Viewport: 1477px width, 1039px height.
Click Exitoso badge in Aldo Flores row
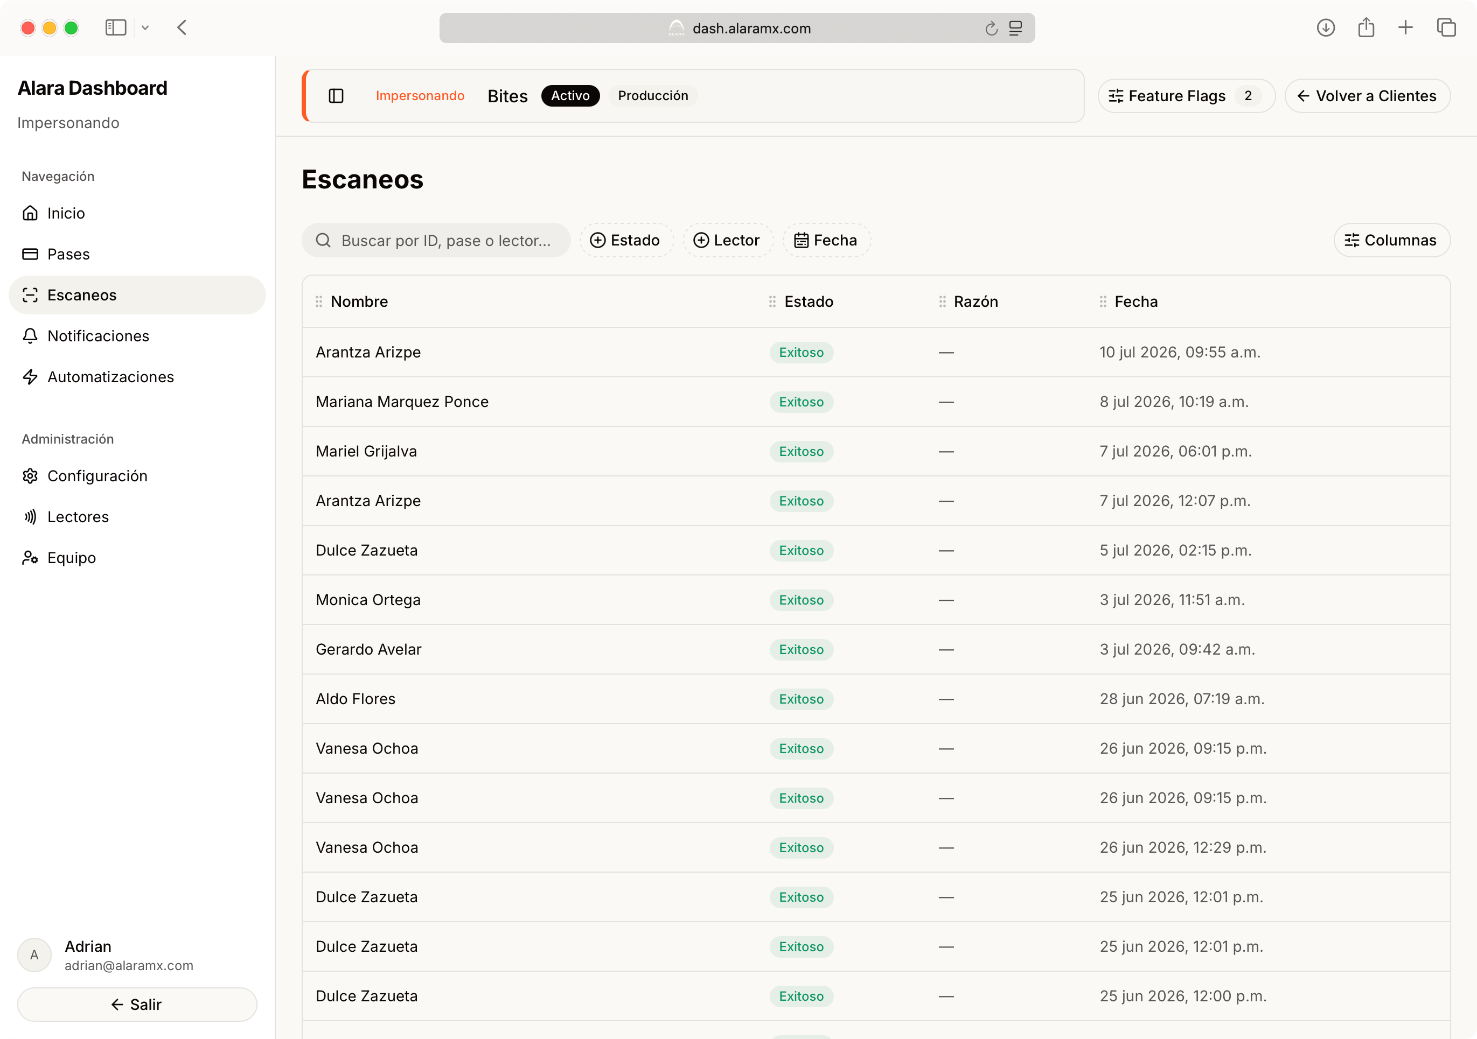801,699
